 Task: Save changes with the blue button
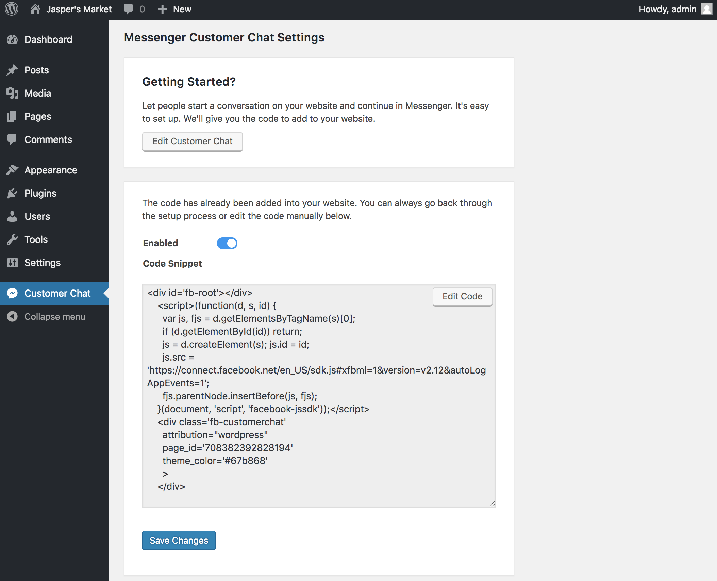tap(179, 540)
